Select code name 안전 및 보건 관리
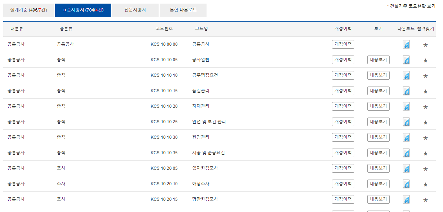Image resolution: width=443 pixels, height=212 pixels. [209, 122]
